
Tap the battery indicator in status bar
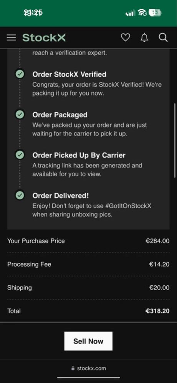pyautogui.click(x=155, y=13)
